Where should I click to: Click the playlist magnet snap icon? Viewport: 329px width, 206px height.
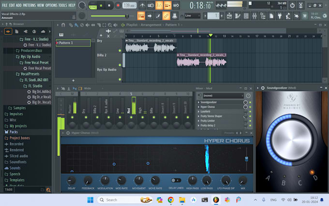click(63, 25)
